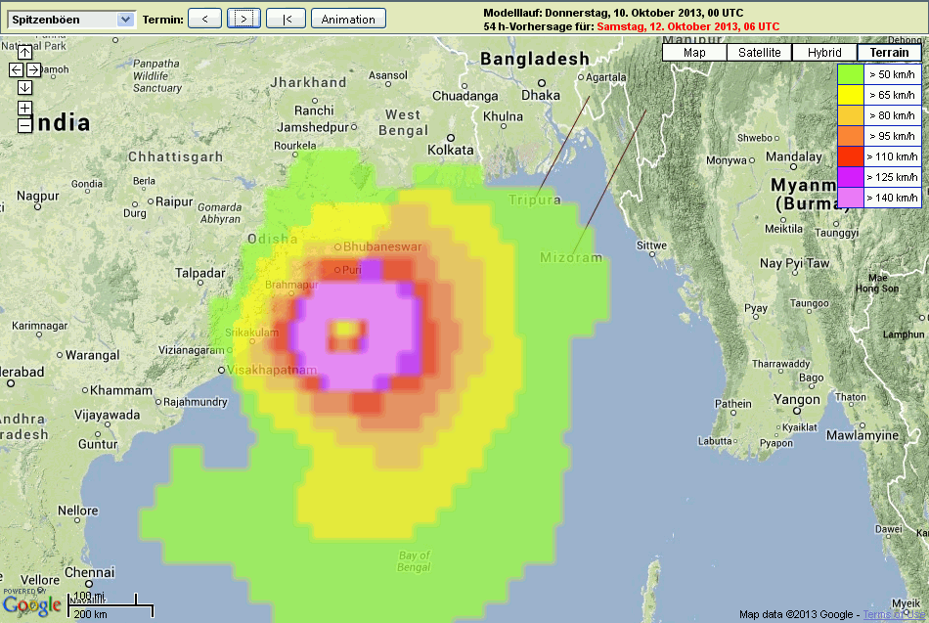Click the Google logo on the map
Screen dimensions: 929x623
point(31,604)
